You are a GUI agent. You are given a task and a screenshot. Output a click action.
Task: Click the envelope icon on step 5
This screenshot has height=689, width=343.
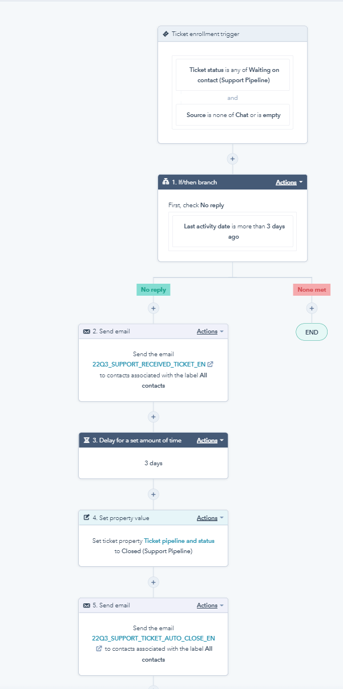[86, 605]
